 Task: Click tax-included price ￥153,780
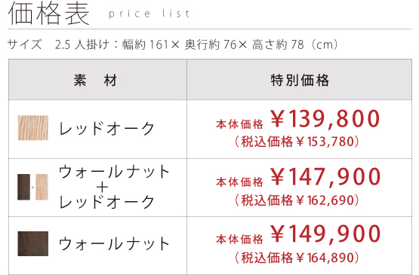coord(297,142)
